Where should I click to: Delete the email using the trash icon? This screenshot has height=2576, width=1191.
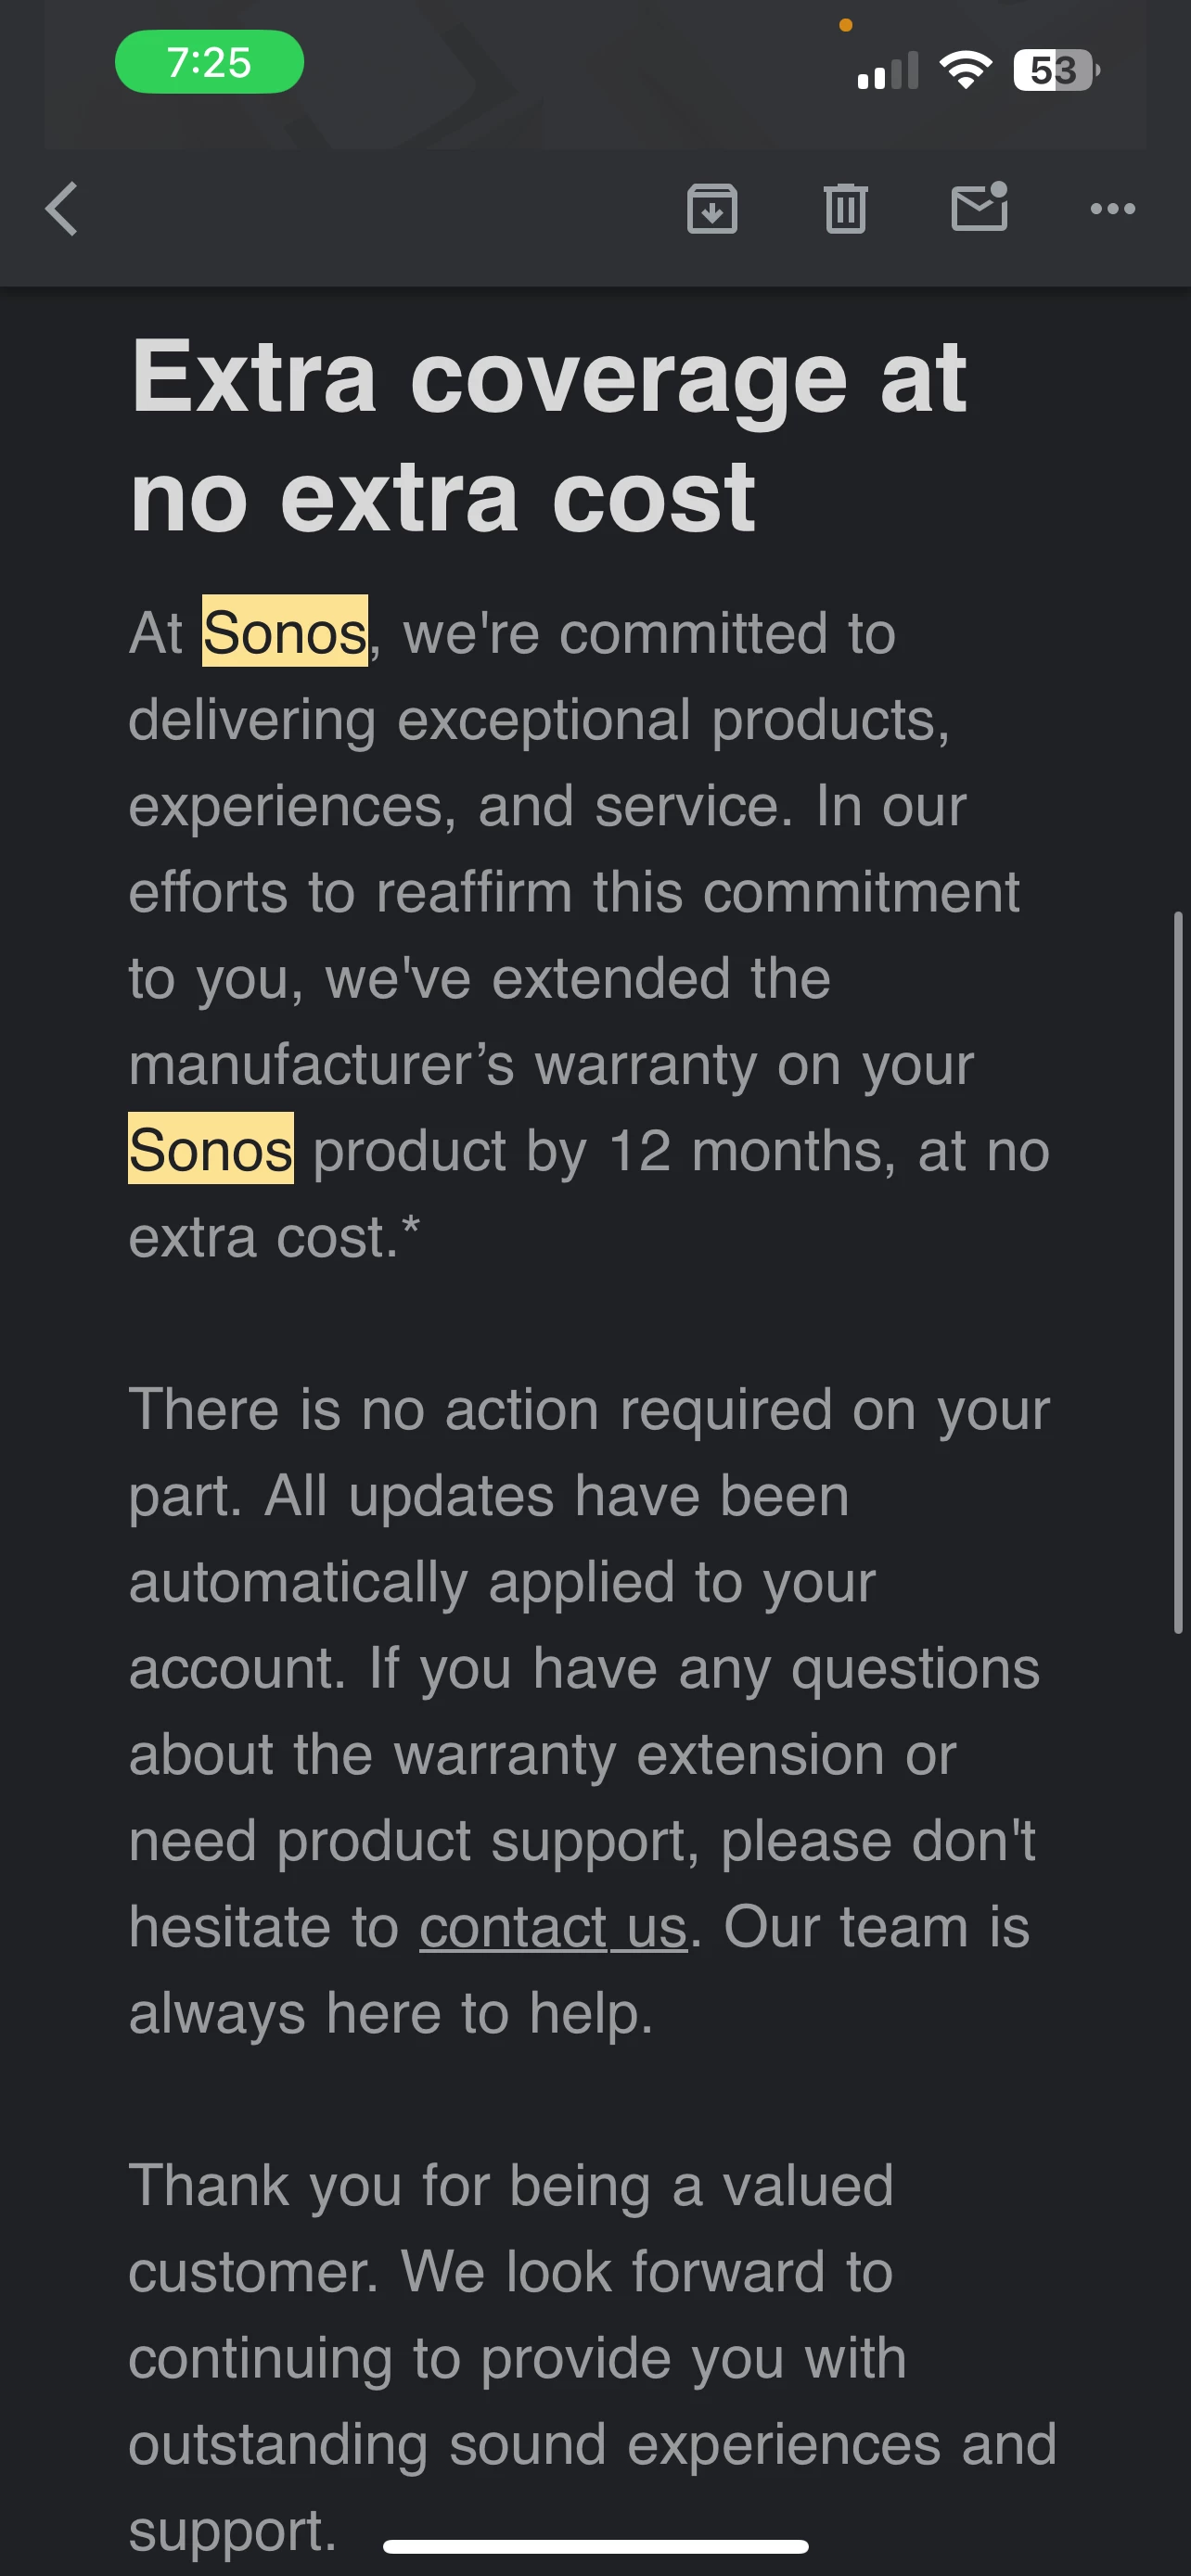[846, 209]
